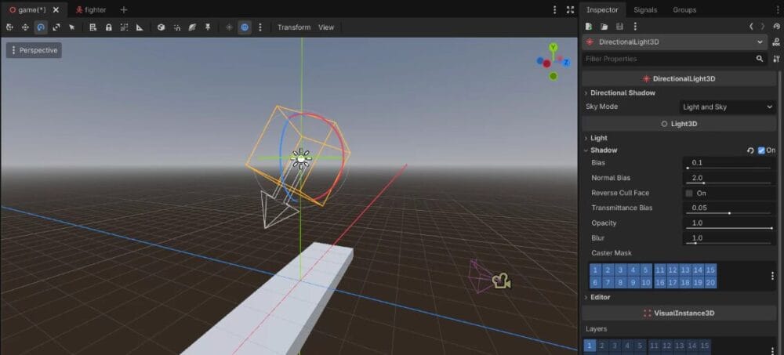Toggle VisualInstance3D Layers bit 1

pyautogui.click(x=590, y=346)
